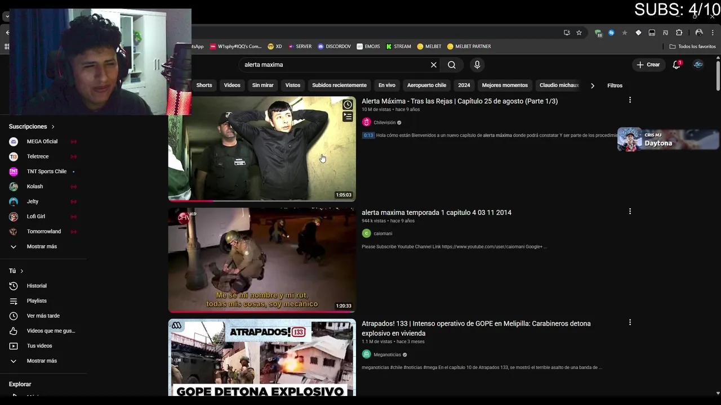Open options menu for Atrapados! 133 video
The width and height of the screenshot is (721, 405).
pos(630,322)
